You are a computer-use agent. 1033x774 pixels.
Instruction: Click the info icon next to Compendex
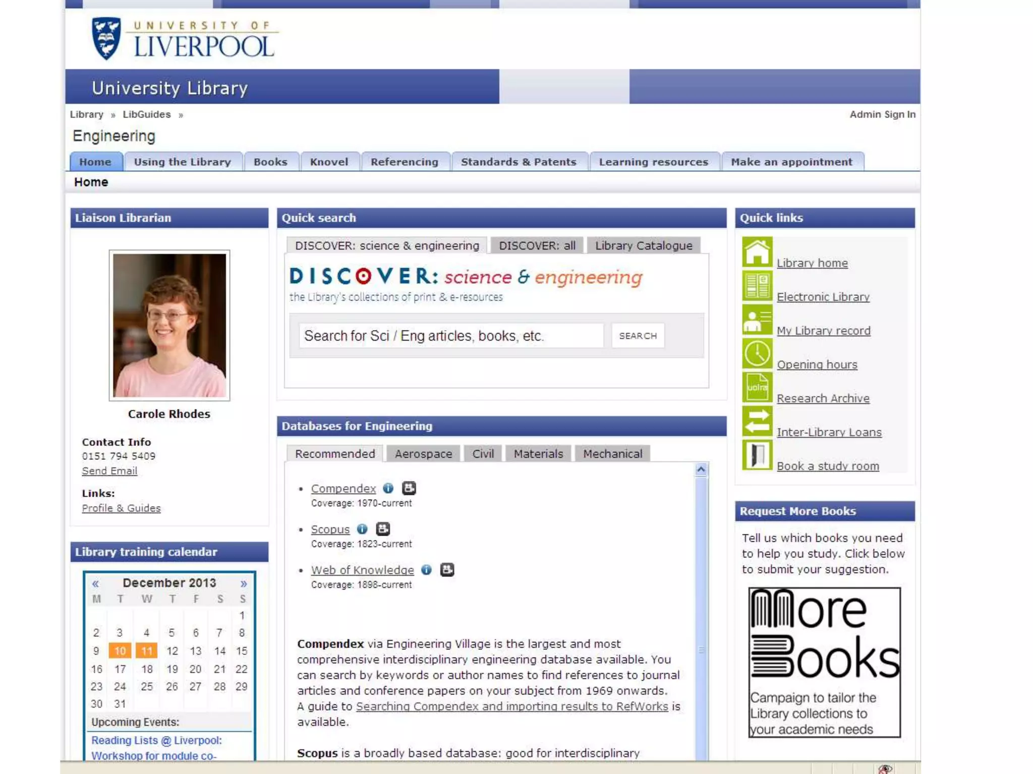coord(388,488)
